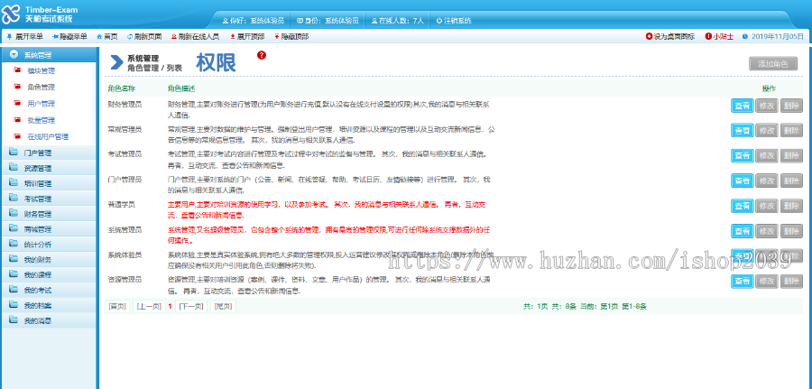Click 修改 for 系统管理员 role
This screenshot has width=812, height=389.
tap(766, 231)
